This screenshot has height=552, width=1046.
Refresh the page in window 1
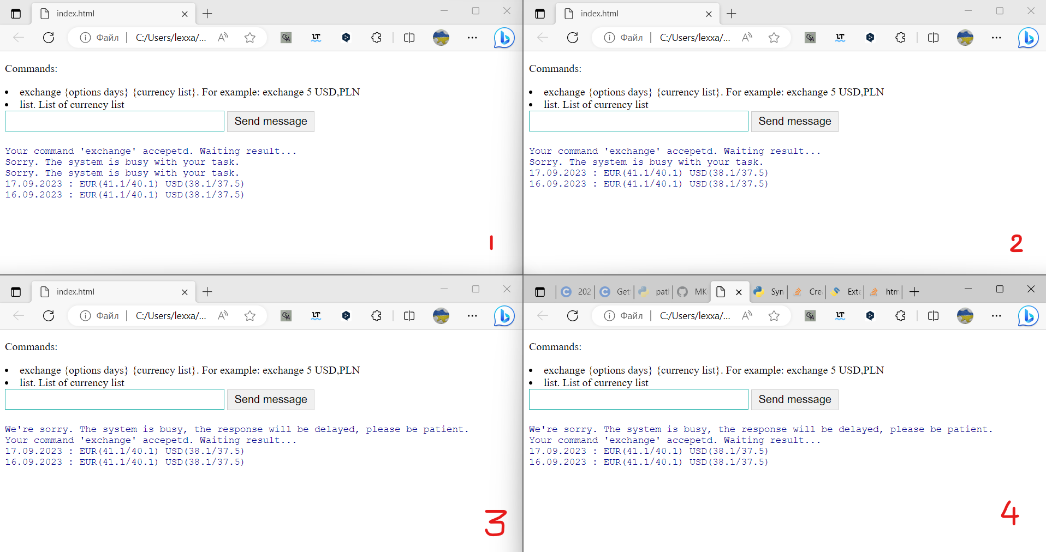(x=49, y=38)
